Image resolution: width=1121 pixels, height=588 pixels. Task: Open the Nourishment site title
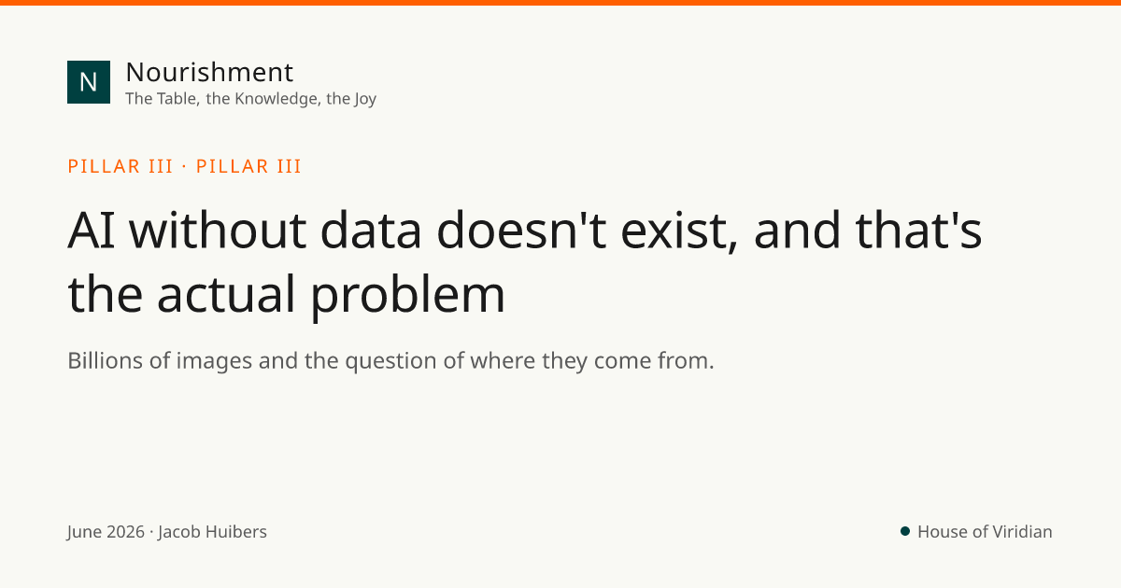(x=209, y=72)
